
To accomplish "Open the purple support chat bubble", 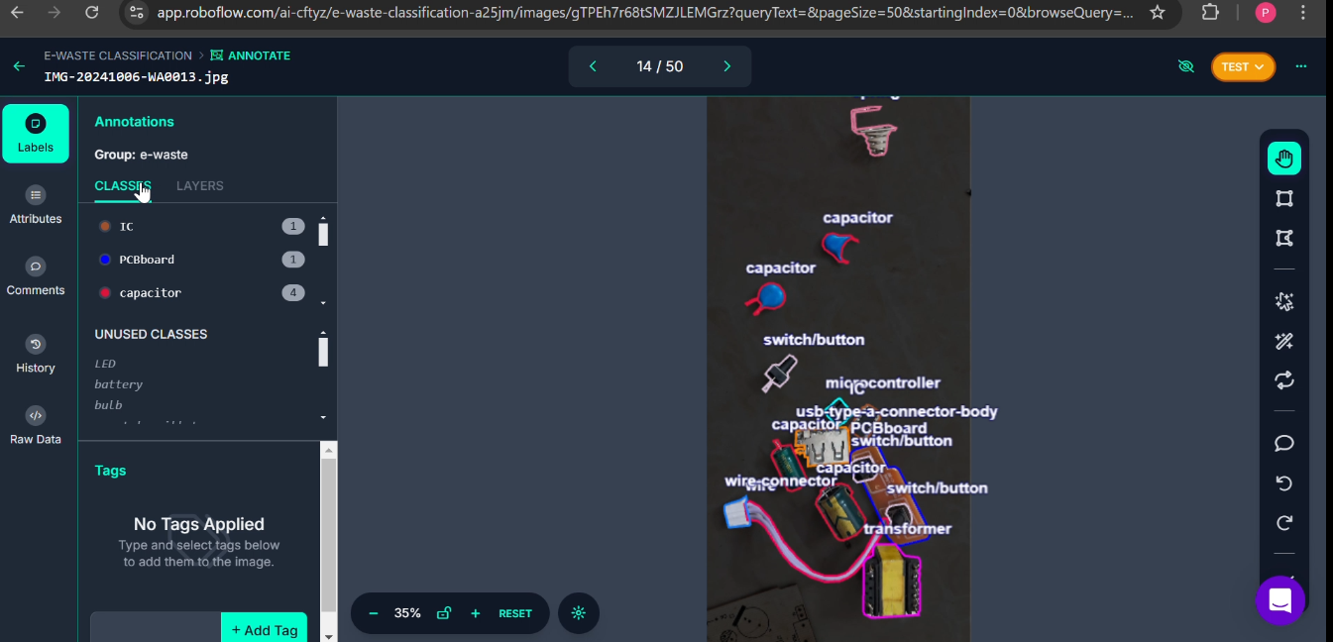I will (1279, 600).
